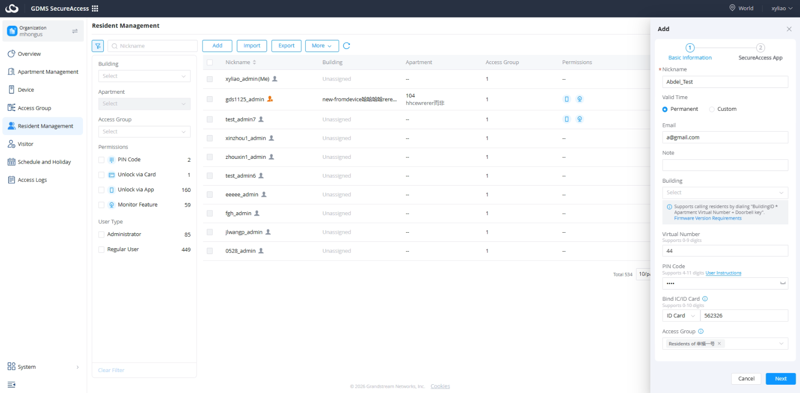Check the Unlock via Card filter
The width and height of the screenshot is (800, 393).
pyautogui.click(x=101, y=175)
